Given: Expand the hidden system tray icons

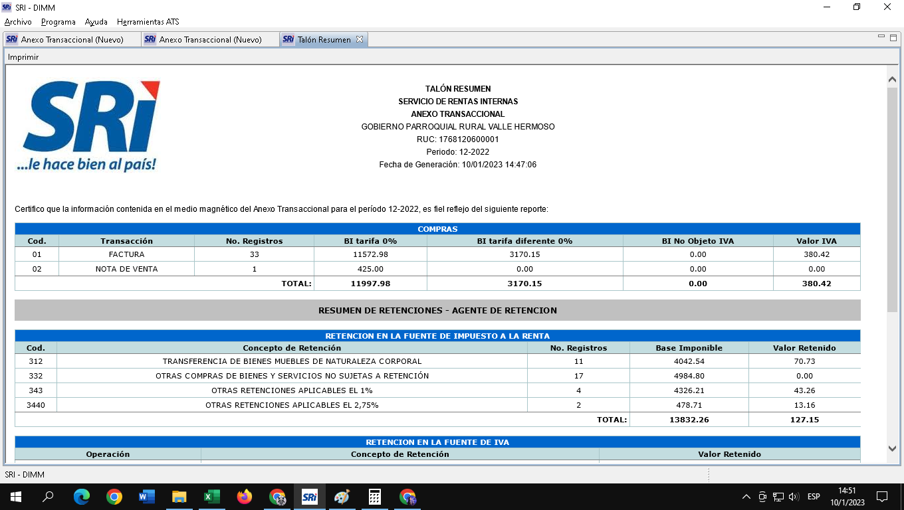Looking at the screenshot, I should 746,497.
